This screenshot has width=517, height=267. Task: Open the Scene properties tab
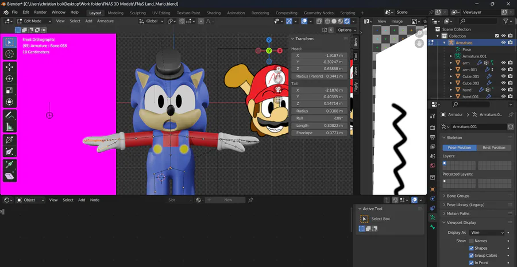pos(433,156)
